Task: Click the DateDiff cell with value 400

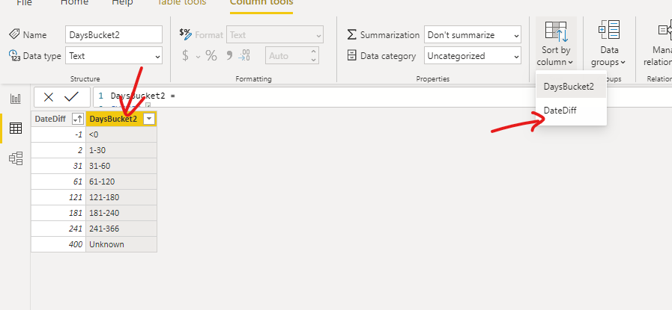Action: pyautogui.click(x=58, y=244)
